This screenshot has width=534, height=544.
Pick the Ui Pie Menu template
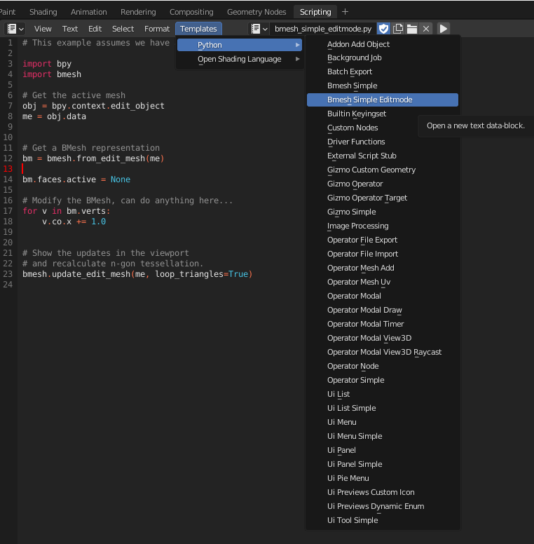tap(348, 478)
